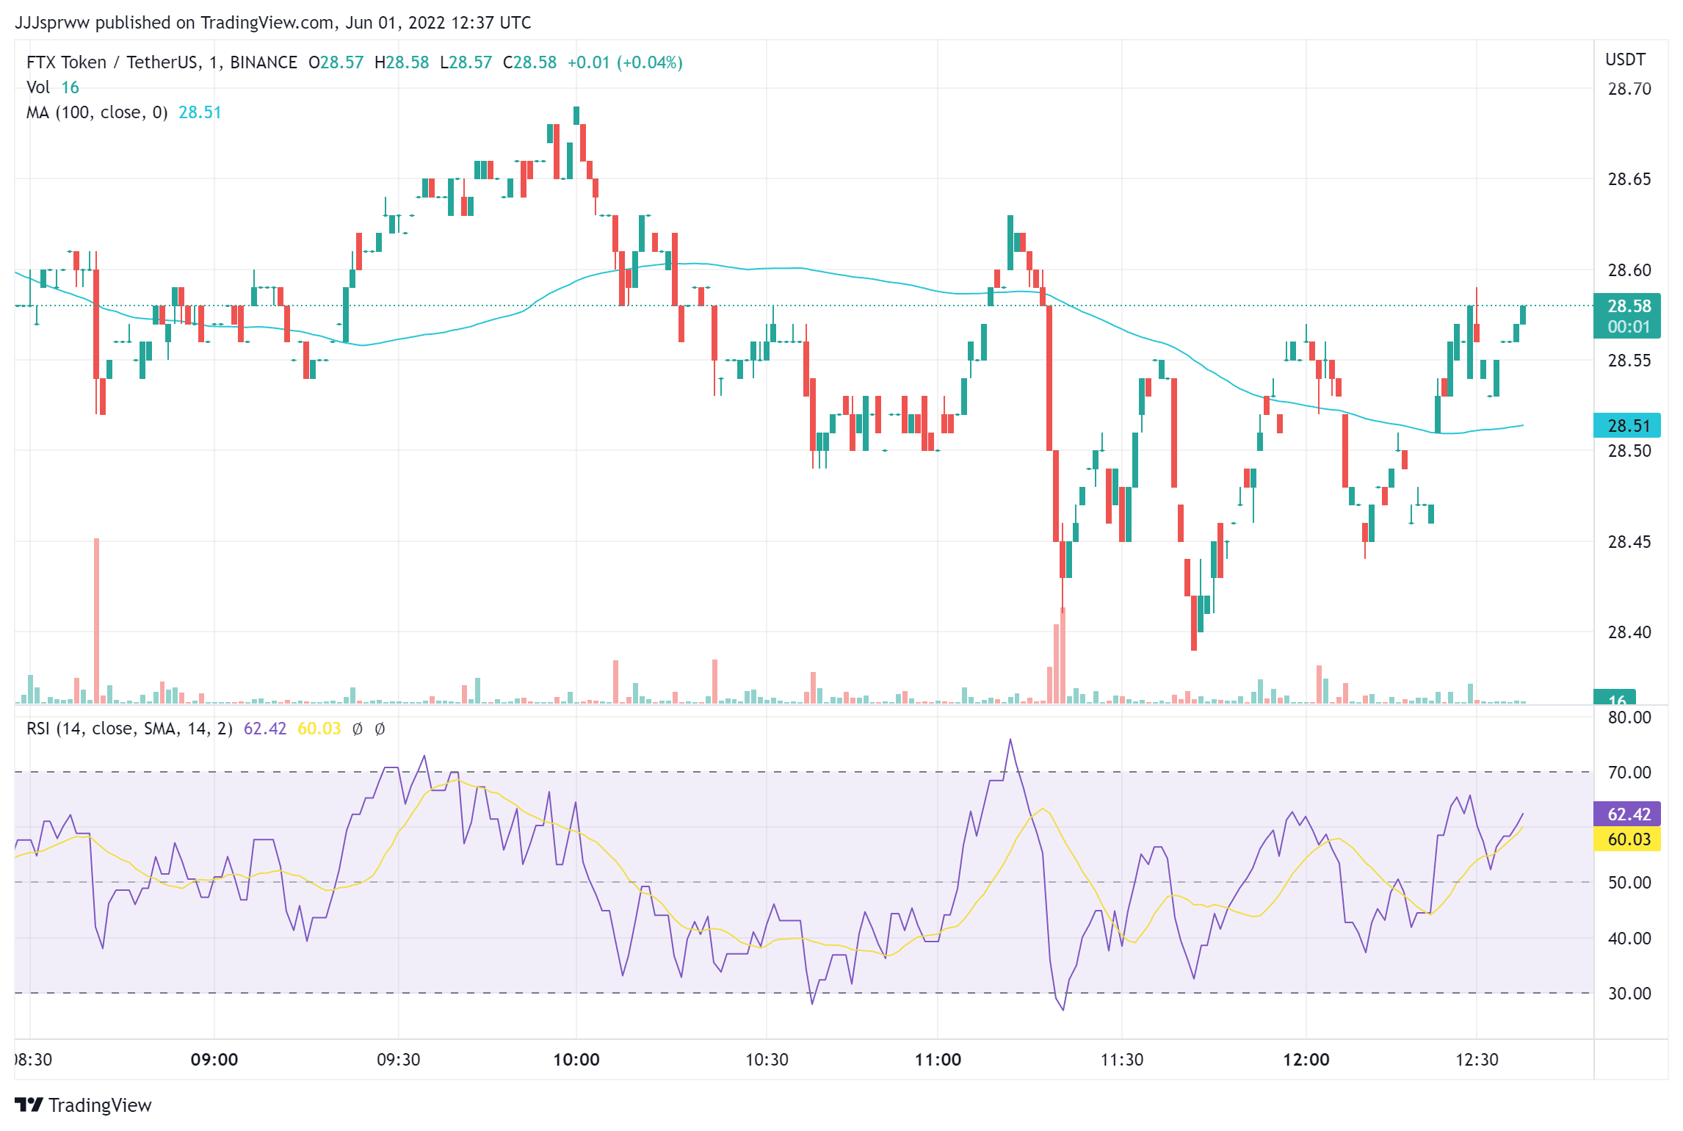
Task: Select the RSI (14, close, SMA, 14, 2) legend
Action: pyautogui.click(x=129, y=729)
